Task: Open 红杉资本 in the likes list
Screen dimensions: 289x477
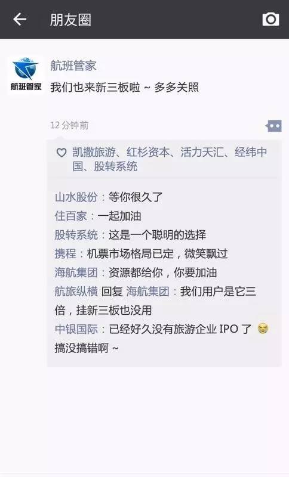Action: (147, 152)
